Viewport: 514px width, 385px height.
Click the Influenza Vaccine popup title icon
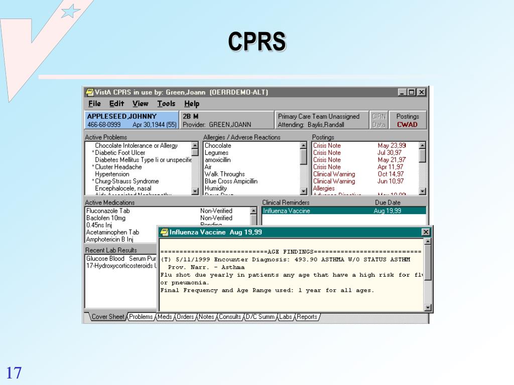point(164,232)
